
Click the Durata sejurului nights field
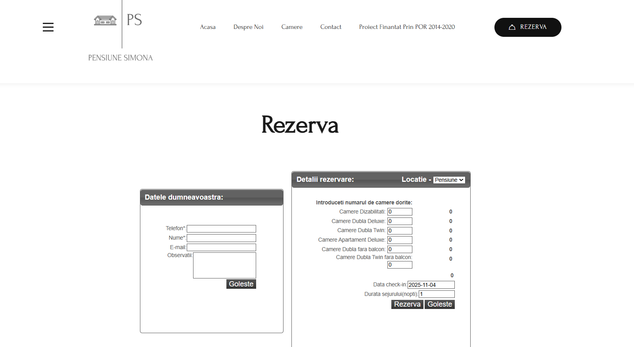point(437,294)
